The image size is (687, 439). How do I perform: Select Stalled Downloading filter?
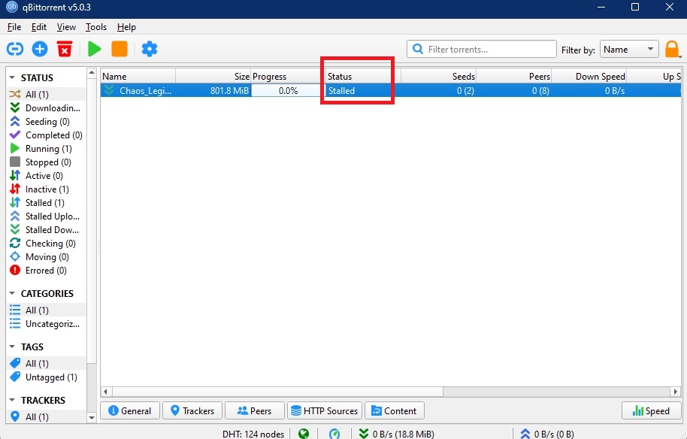click(46, 230)
